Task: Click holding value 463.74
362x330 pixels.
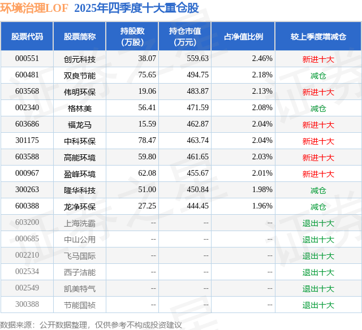Action: click(x=197, y=141)
